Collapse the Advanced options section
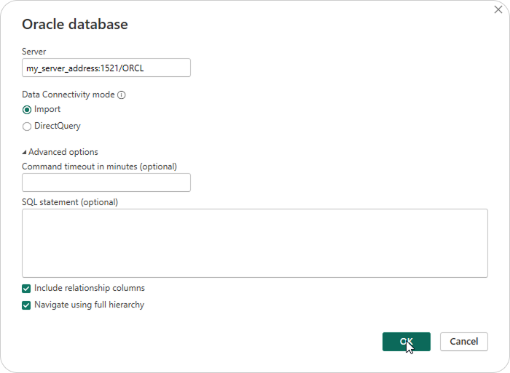Image resolution: width=510 pixels, height=373 pixels. [63, 152]
